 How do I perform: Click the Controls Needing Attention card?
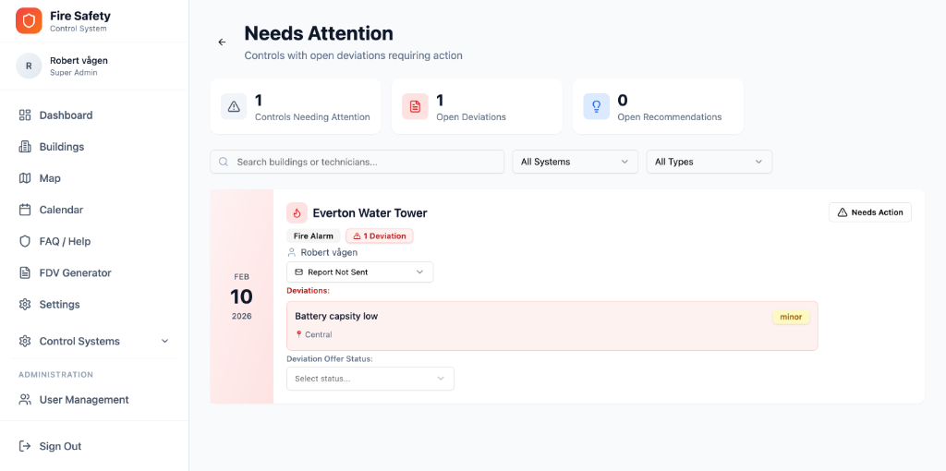(x=296, y=106)
